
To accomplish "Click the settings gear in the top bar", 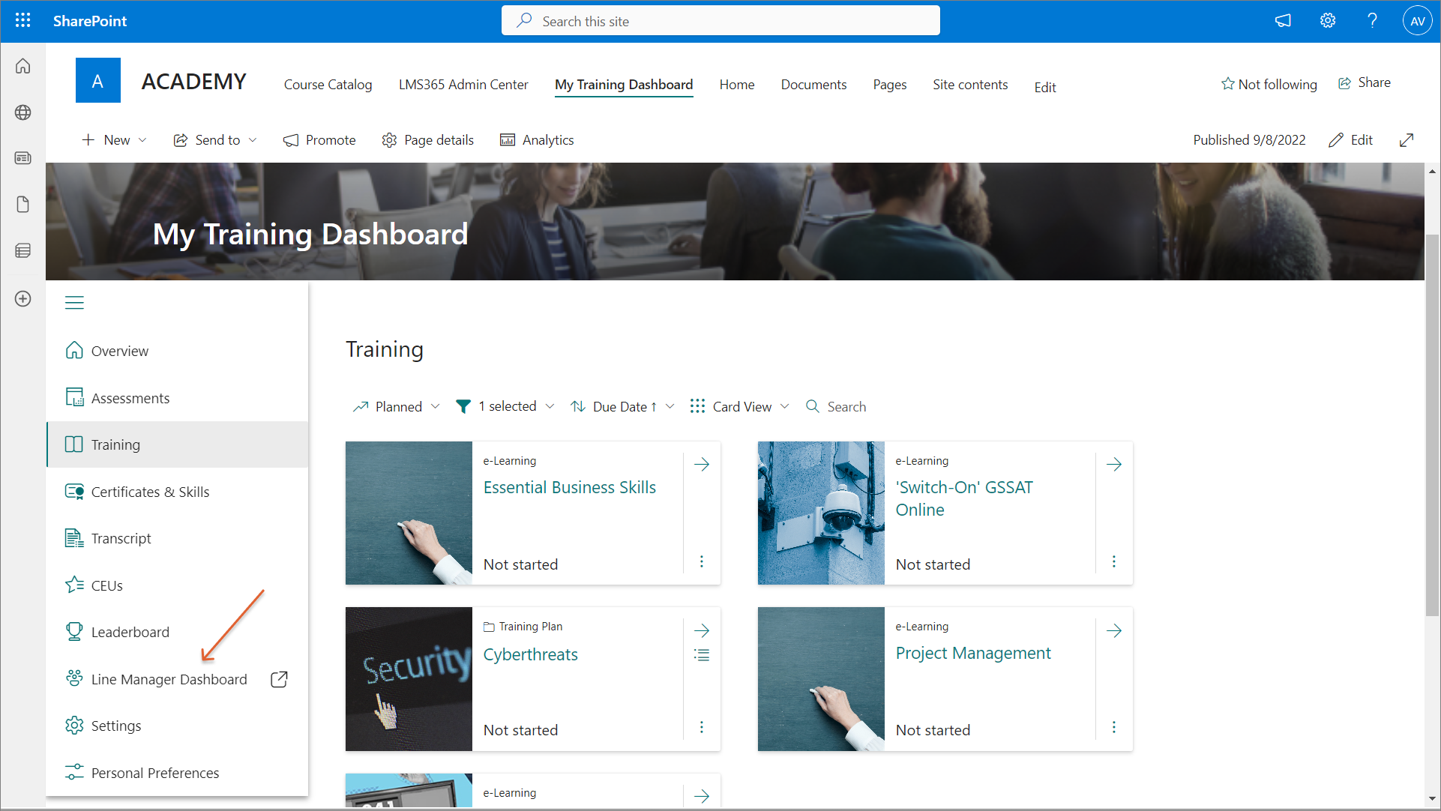I will (1327, 20).
